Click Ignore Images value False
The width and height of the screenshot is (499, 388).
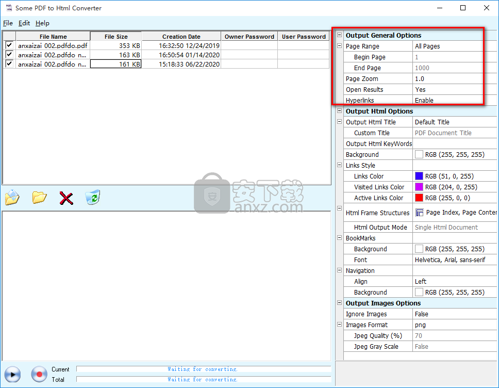coord(421,314)
